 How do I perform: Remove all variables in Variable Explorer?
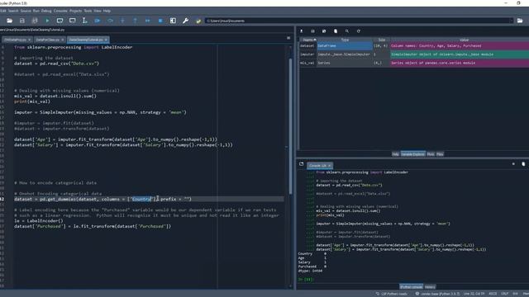click(x=336, y=31)
